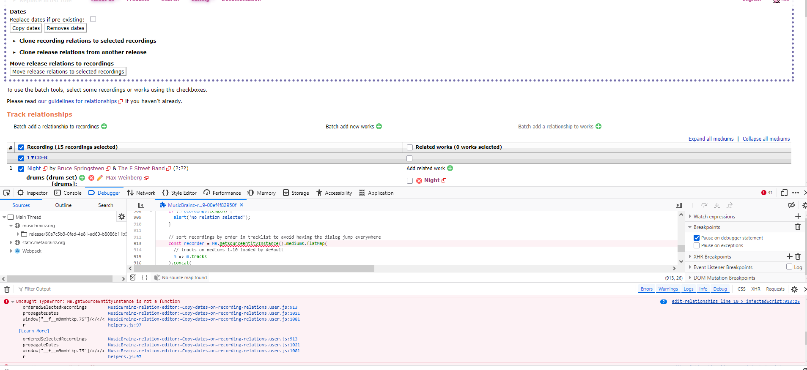The width and height of the screenshot is (807, 370).
Task: Enable Pause on exceptions
Action: pos(697,245)
